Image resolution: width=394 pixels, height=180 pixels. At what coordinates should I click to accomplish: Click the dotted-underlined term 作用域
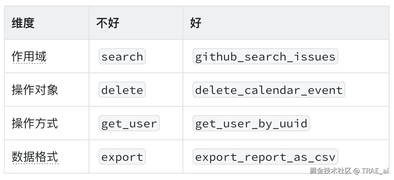(29, 57)
